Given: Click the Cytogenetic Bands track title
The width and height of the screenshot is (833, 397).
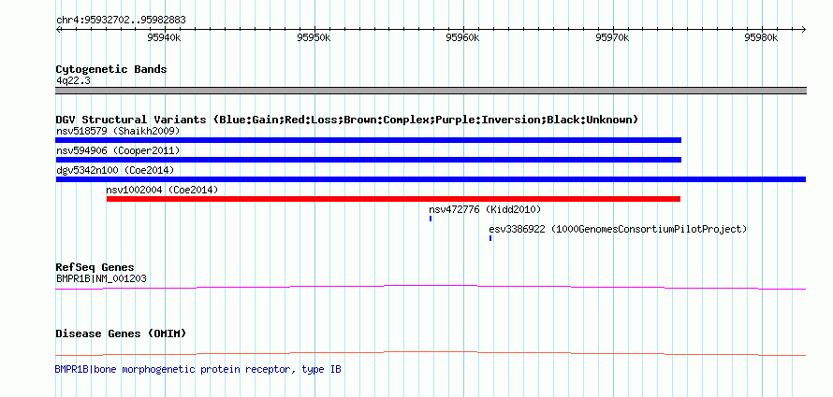Looking at the screenshot, I should click(x=111, y=69).
